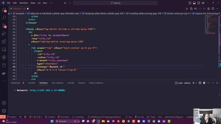Open the Run menu
Viewport: 221px width, 124px height.
45,3
